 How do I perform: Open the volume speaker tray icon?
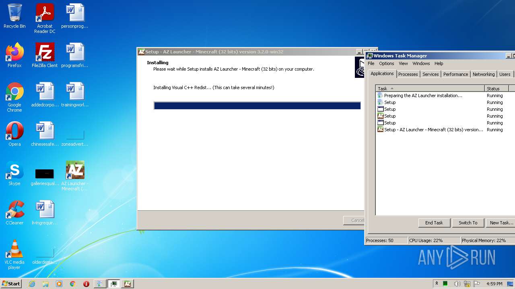click(457, 284)
